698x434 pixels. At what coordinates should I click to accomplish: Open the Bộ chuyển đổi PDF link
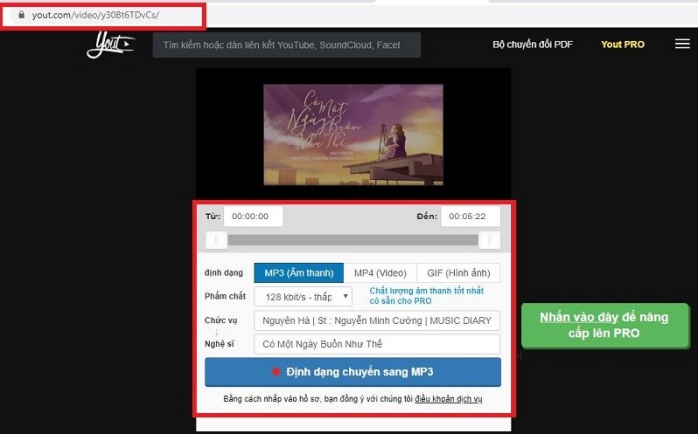coord(533,44)
